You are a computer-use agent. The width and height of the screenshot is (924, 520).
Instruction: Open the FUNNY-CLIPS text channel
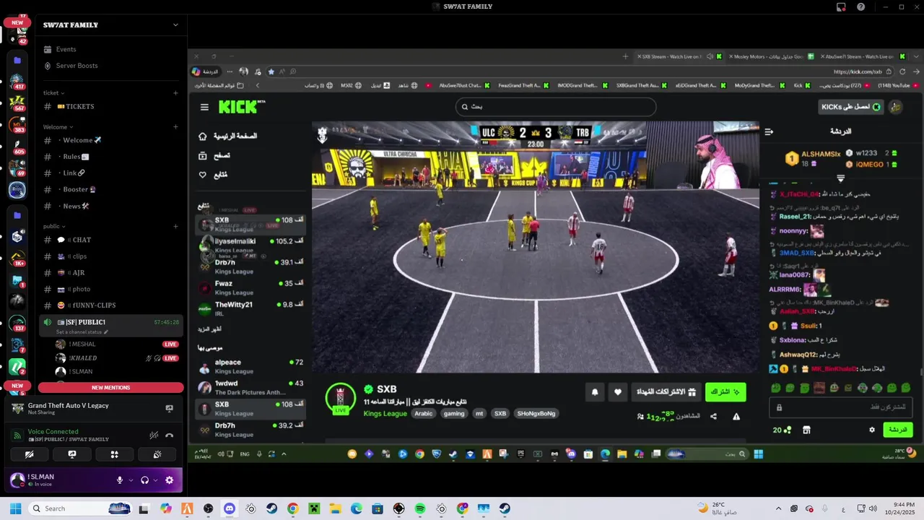[x=111, y=305]
